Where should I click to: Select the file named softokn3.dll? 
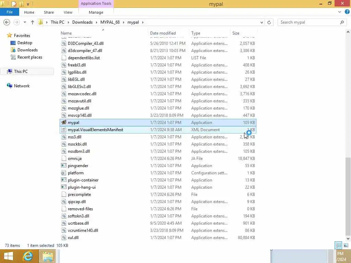point(78,216)
